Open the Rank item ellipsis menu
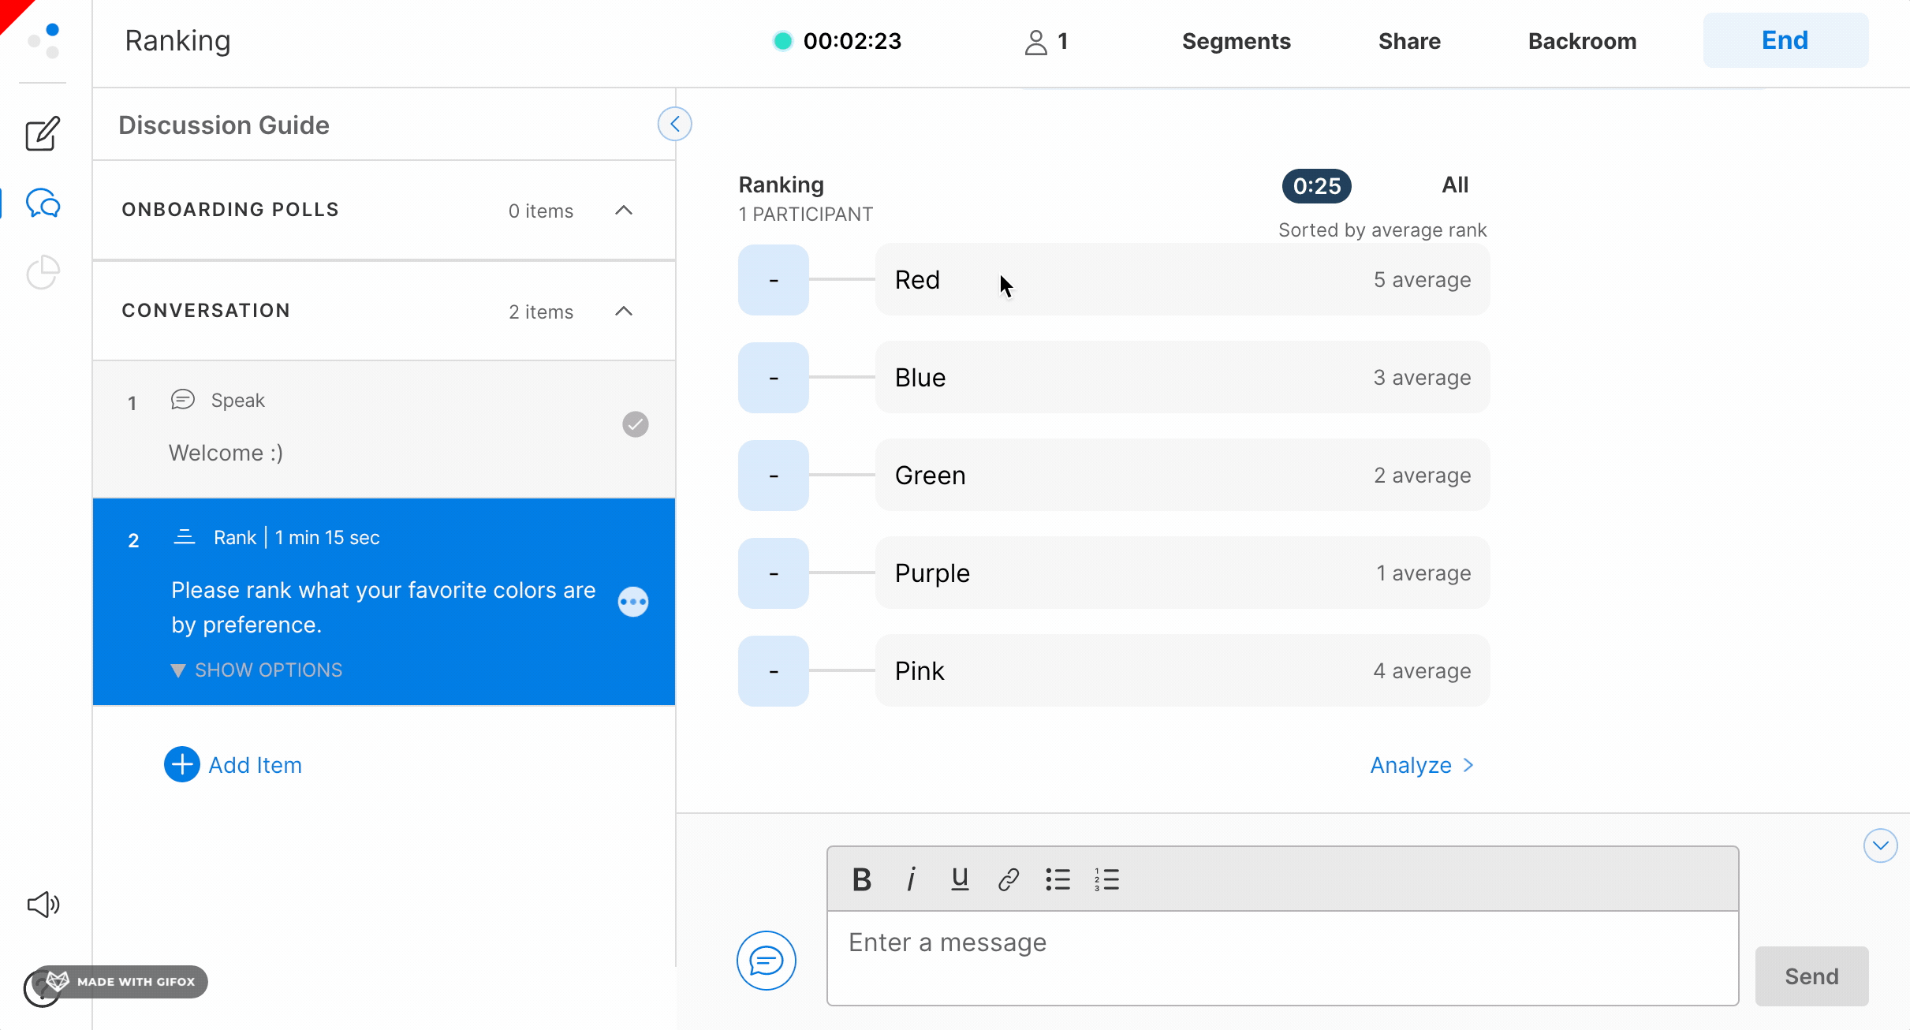The width and height of the screenshot is (1910, 1030). (633, 602)
